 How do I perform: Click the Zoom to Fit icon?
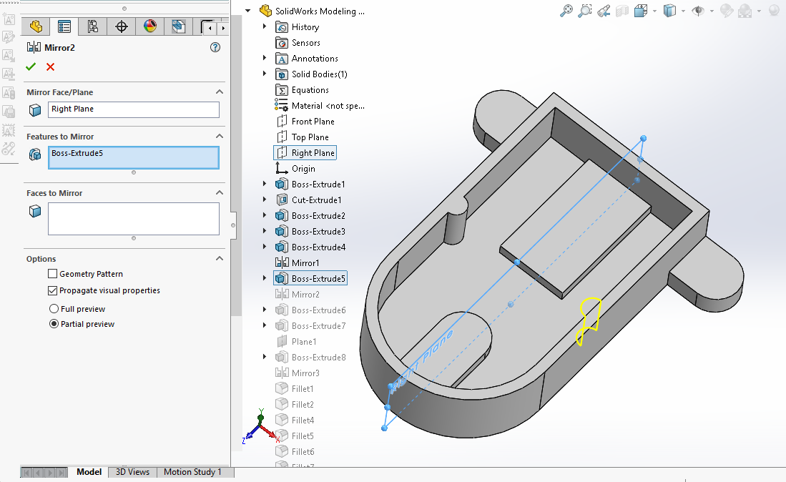point(566,11)
